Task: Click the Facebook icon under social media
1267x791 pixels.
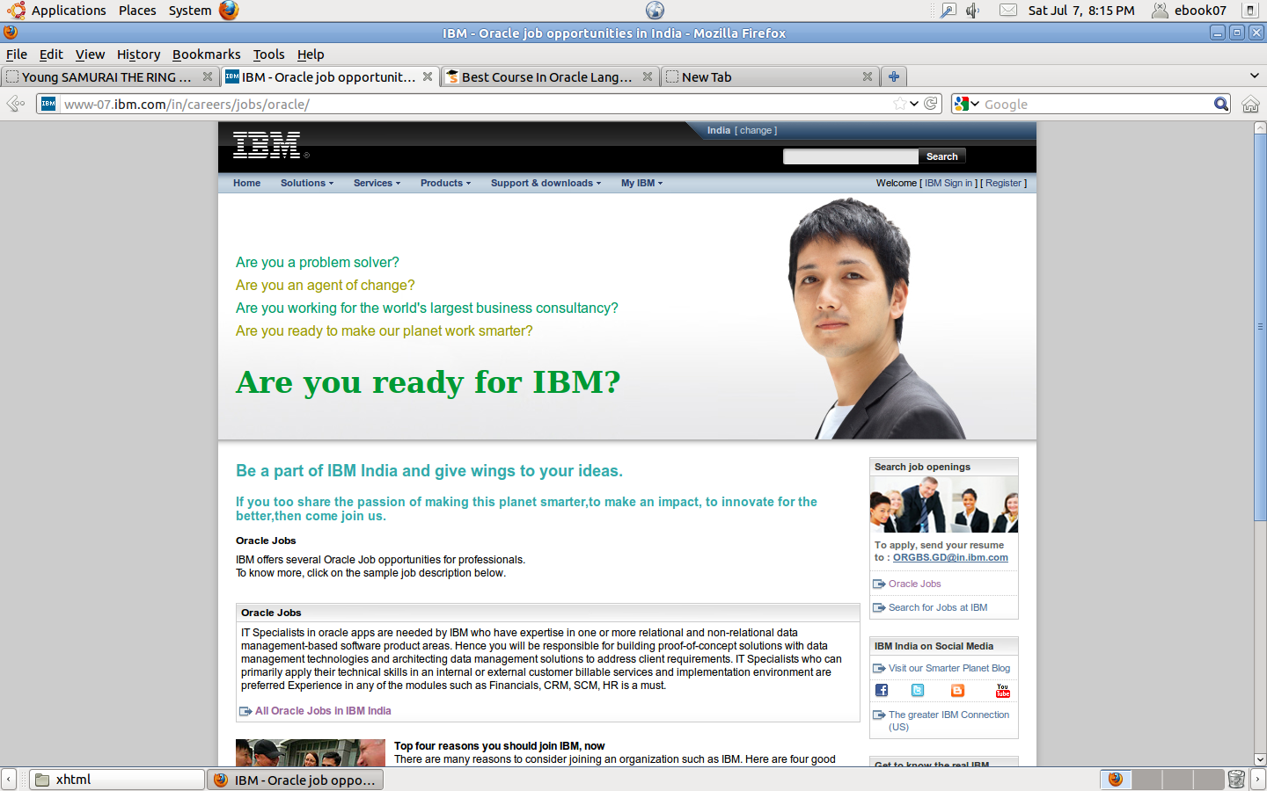Action: (x=881, y=691)
